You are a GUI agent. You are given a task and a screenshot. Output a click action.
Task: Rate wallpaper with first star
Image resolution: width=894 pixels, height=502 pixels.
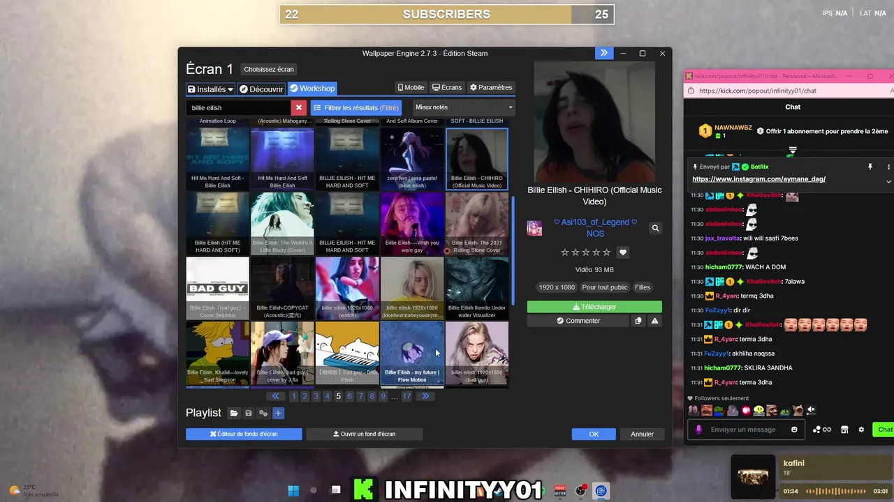[x=564, y=252]
